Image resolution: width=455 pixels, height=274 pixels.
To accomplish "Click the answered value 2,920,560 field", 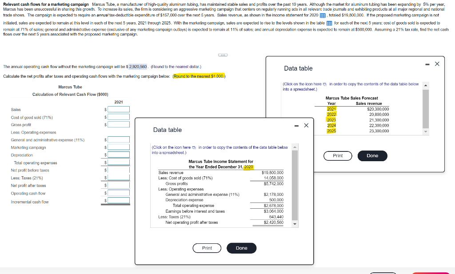I will coord(138,67).
